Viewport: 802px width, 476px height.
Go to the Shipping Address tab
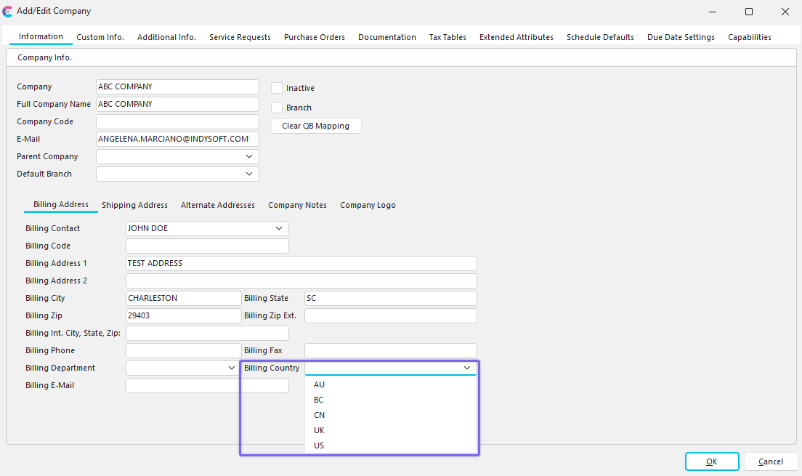click(134, 205)
